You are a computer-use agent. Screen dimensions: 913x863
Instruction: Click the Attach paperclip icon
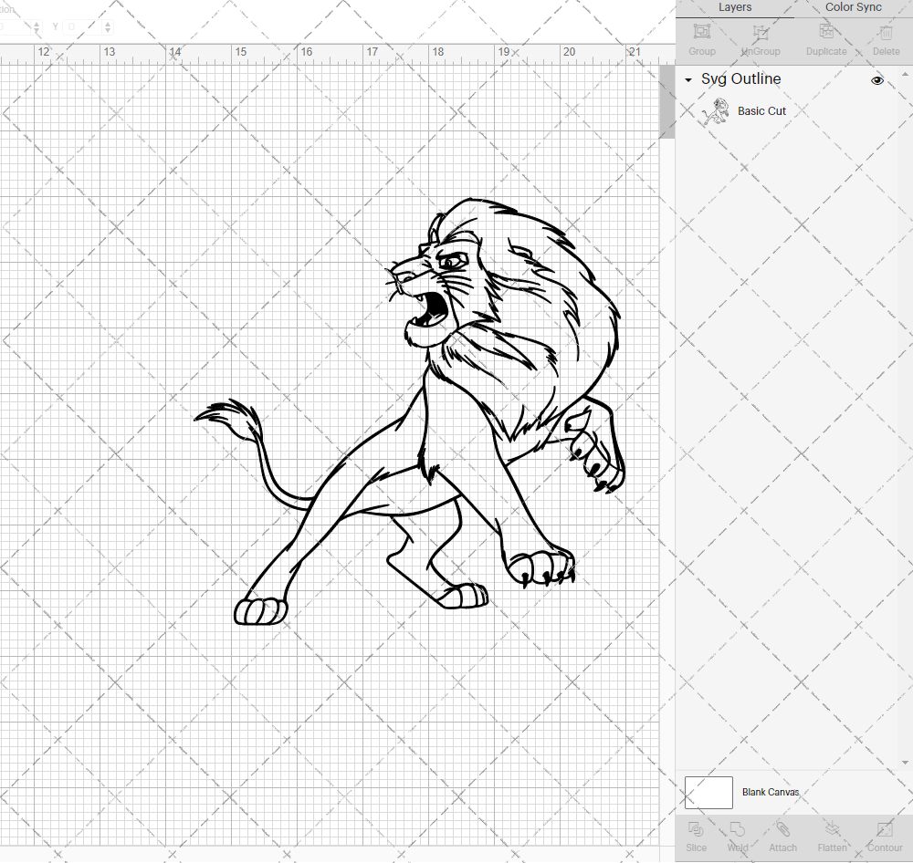(x=782, y=830)
